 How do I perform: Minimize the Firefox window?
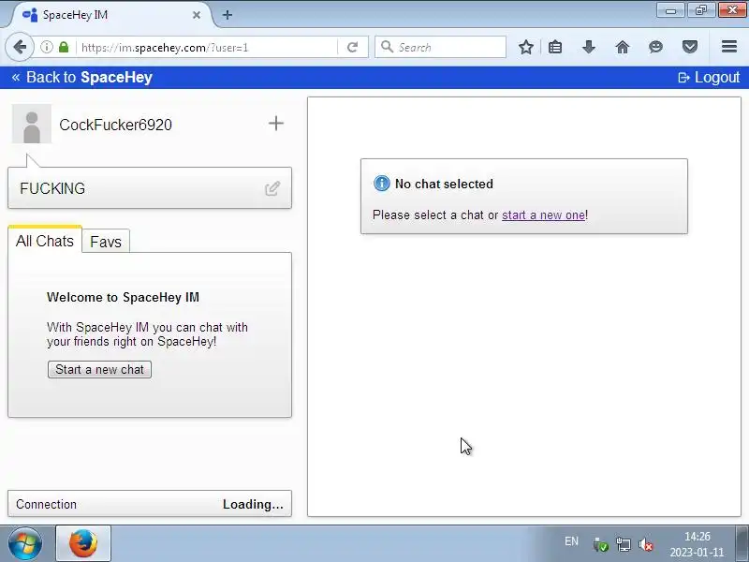670,10
